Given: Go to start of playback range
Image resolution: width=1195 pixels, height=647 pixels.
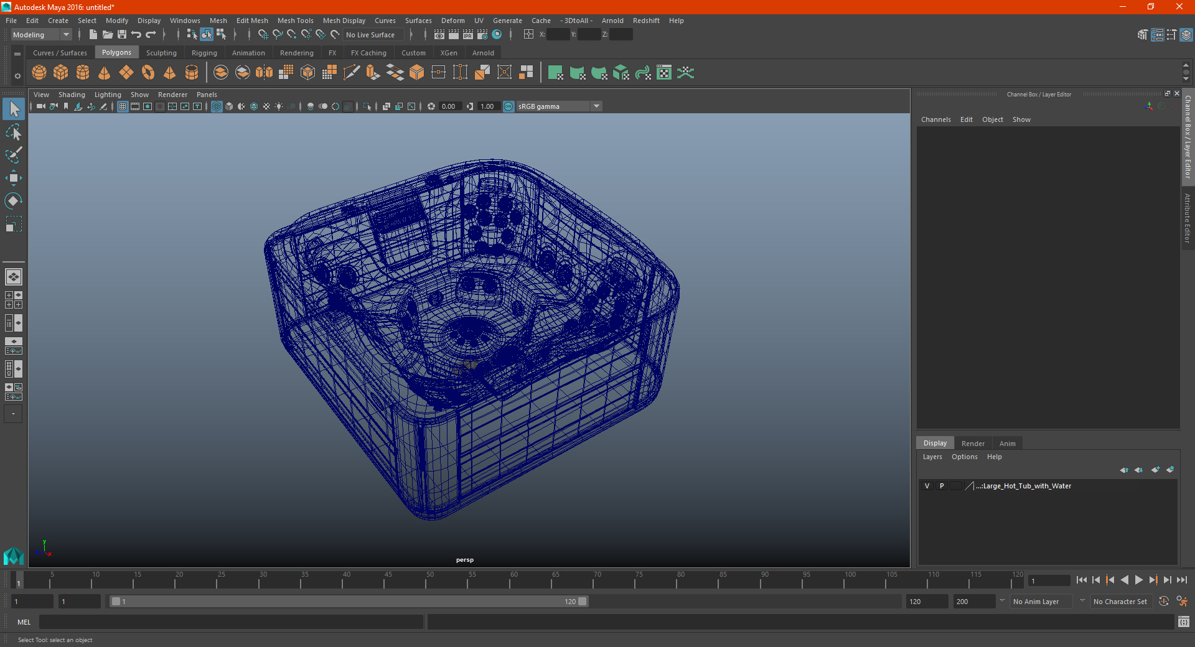Looking at the screenshot, I should coord(1082,580).
